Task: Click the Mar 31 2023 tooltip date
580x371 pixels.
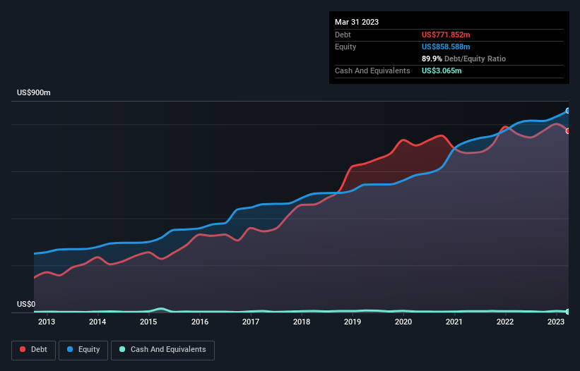Action: click(x=357, y=22)
